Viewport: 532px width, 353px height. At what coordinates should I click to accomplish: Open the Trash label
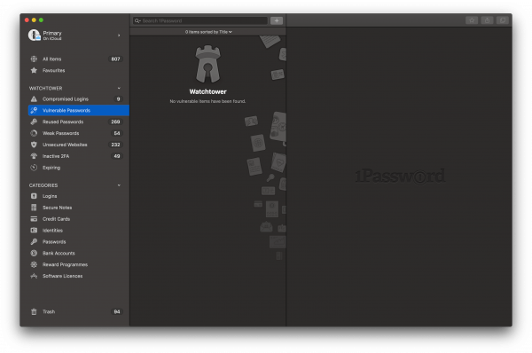click(49, 312)
